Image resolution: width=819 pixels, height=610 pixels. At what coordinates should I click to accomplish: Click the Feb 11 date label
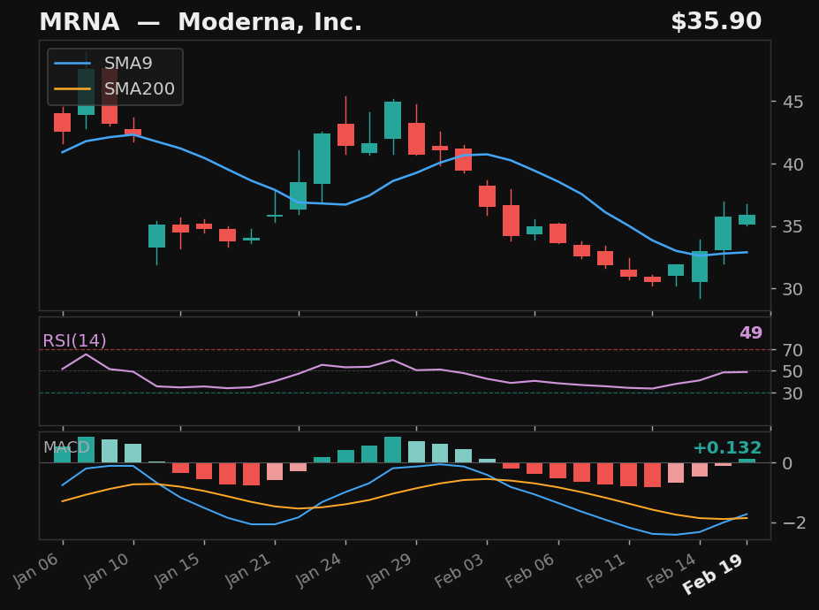coord(600,570)
